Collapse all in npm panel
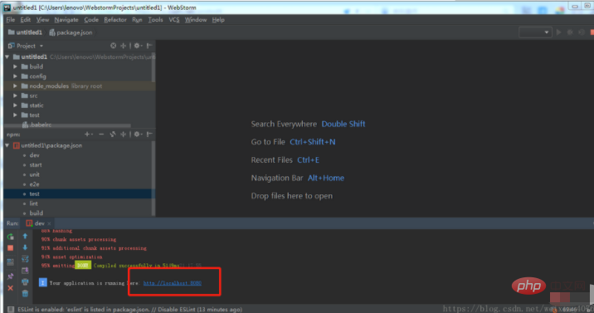This screenshot has height=313, width=594. (123, 134)
